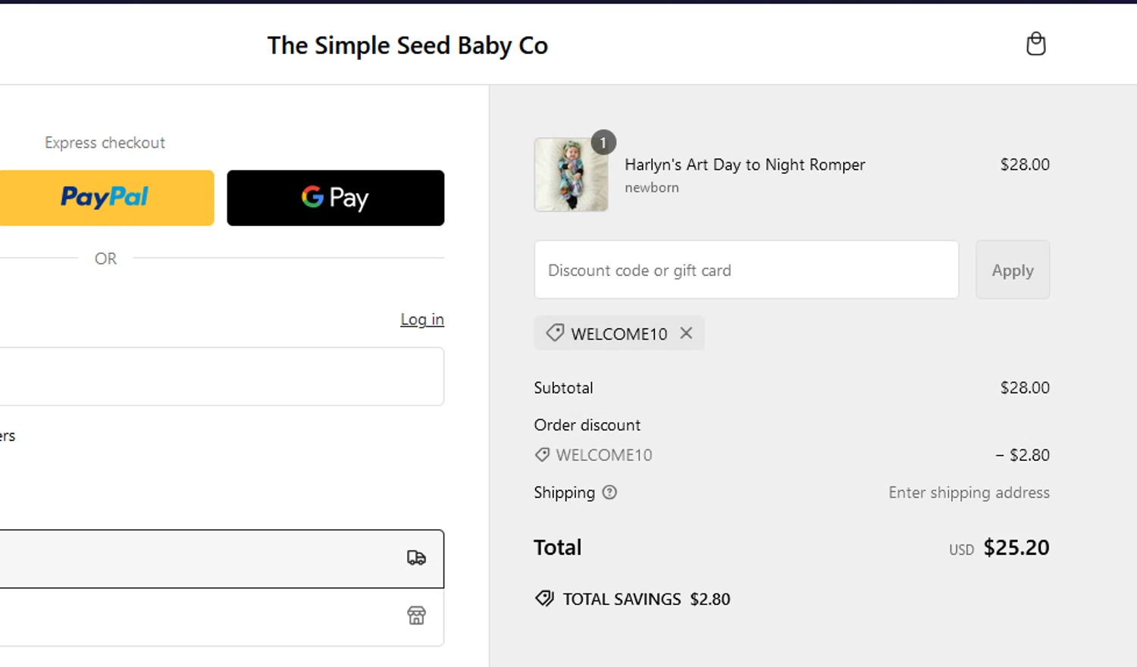Click the Shipping help question mark icon
This screenshot has width=1137, height=667.
click(x=609, y=493)
